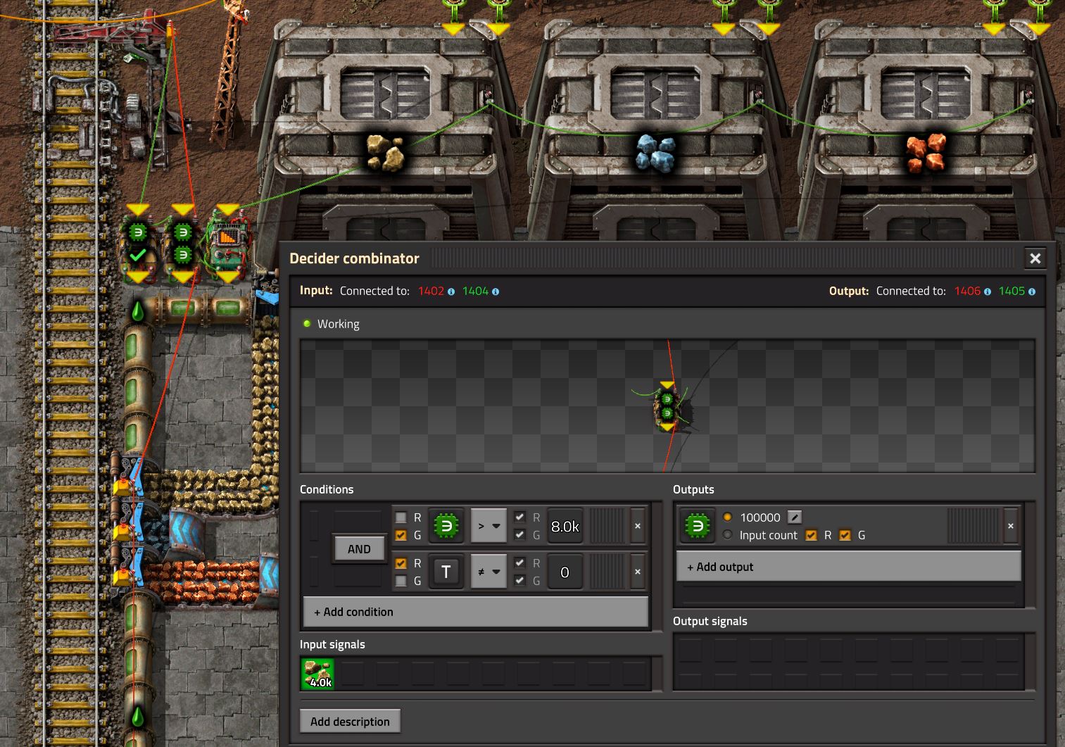
Task: Disable red wire for the Input count output
Action: pos(811,535)
